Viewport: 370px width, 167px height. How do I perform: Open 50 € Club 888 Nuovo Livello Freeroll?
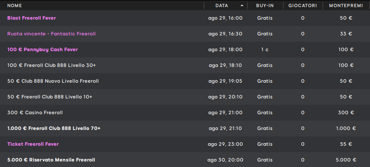pyautogui.click(x=53, y=81)
